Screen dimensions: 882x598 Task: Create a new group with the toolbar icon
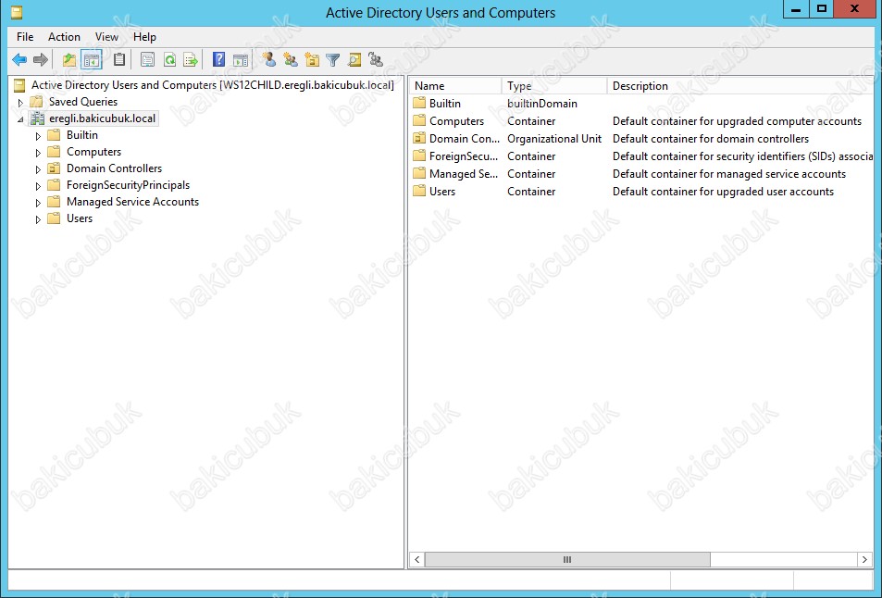point(291,59)
